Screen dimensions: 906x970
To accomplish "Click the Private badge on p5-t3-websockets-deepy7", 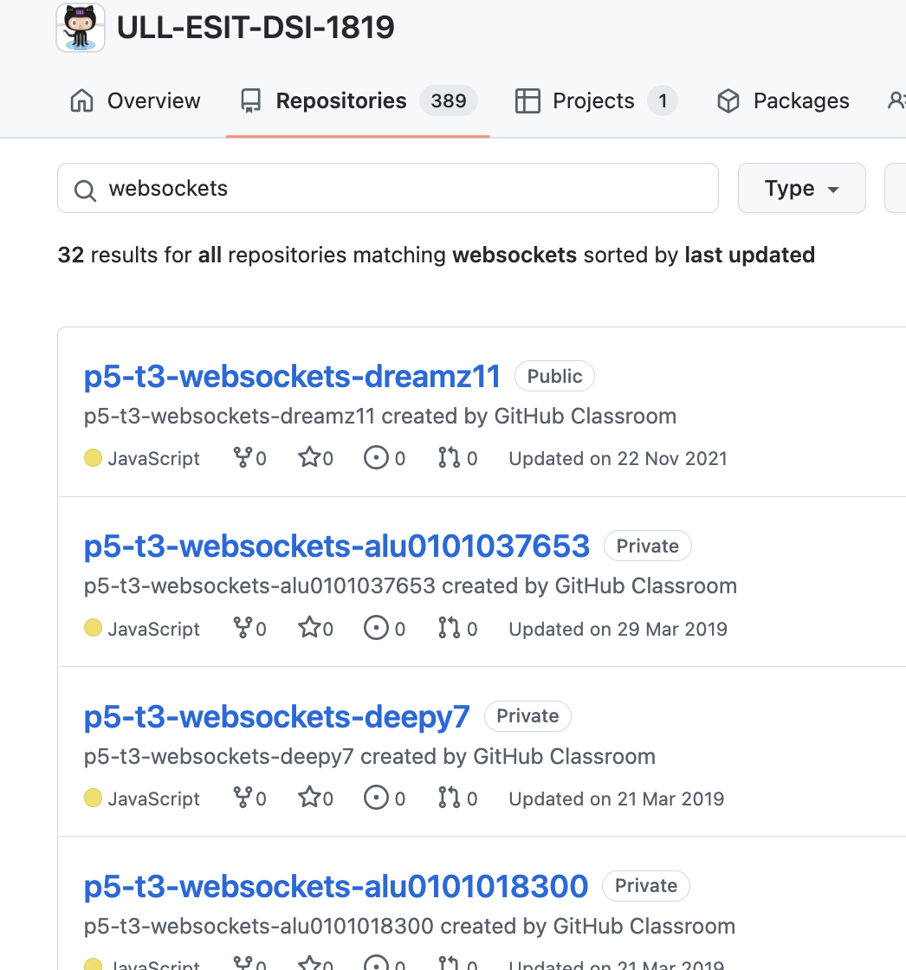I will click(x=527, y=716).
